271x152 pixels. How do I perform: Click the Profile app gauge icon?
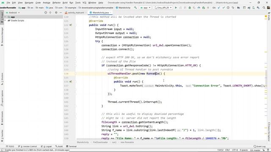tap(199, 8)
